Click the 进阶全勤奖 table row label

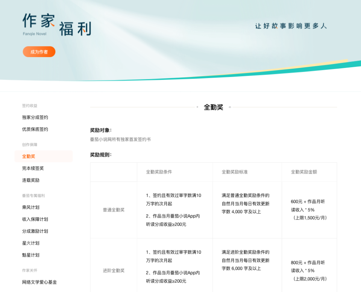click(x=113, y=270)
